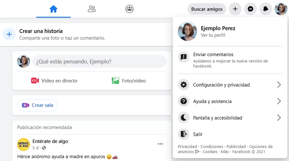This screenshot has width=289, height=161.
Task: Expand chevron next to Pantalla y accesibilidad
Action: (279, 118)
